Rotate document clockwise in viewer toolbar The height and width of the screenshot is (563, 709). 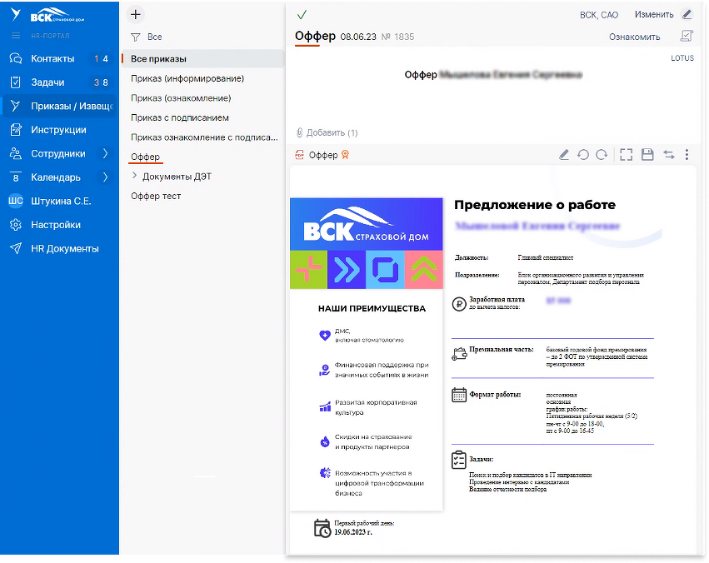tap(601, 155)
